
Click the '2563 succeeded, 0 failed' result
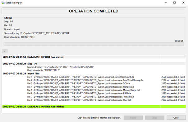[173, 93]
